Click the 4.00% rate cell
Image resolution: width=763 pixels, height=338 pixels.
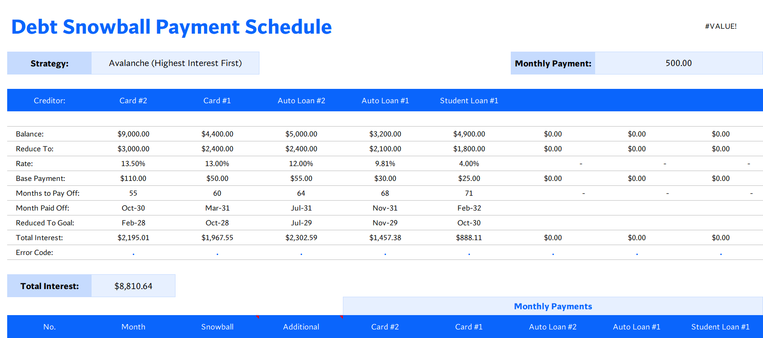point(469,163)
